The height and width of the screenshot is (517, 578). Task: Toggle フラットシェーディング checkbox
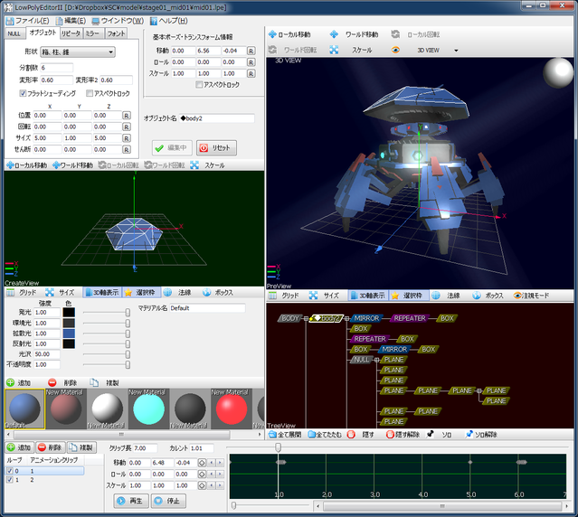(23, 93)
